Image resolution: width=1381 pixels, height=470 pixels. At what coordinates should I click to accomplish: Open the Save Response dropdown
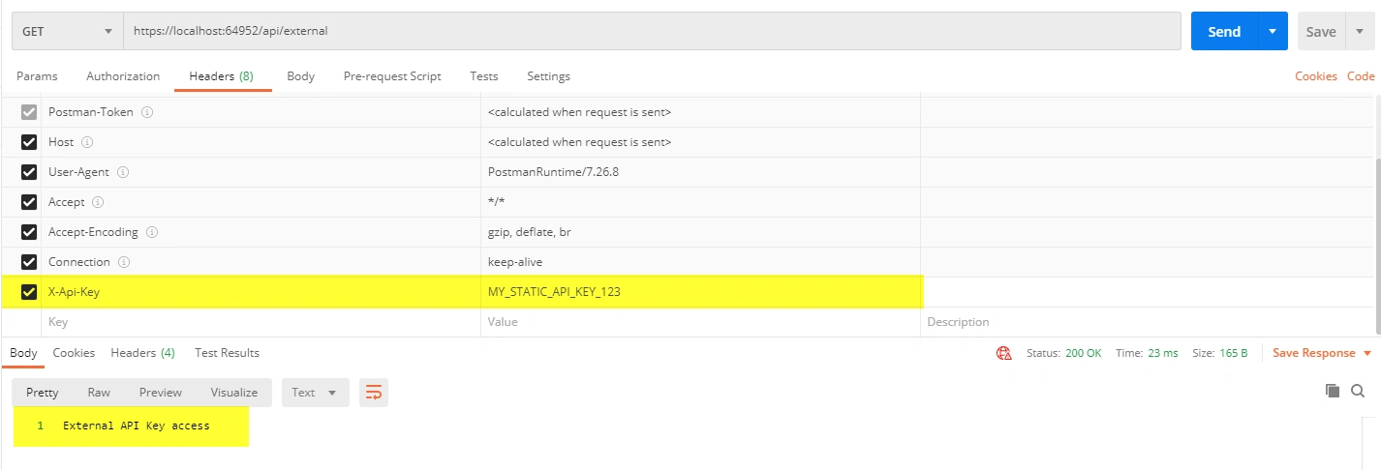[1322, 353]
